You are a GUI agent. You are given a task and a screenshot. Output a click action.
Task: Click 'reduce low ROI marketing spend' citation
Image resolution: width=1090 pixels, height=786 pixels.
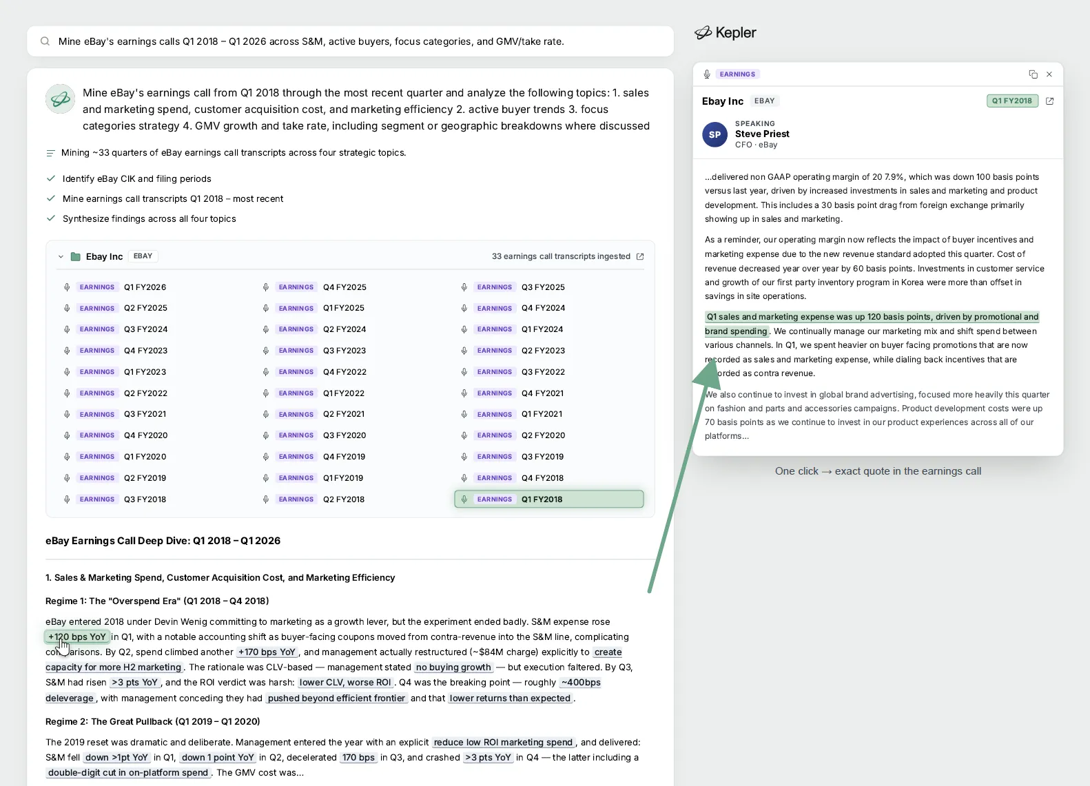click(504, 743)
